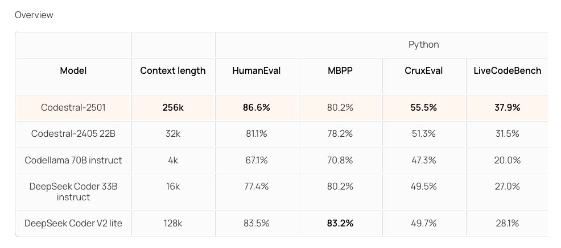Select the Model column header

tap(73, 70)
